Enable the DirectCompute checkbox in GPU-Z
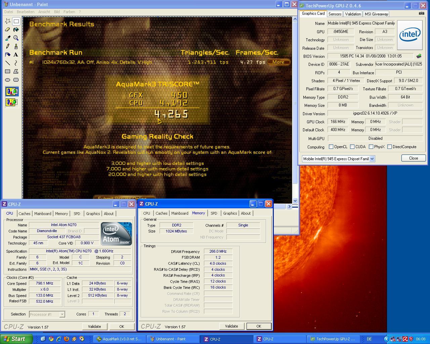 coord(389,147)
